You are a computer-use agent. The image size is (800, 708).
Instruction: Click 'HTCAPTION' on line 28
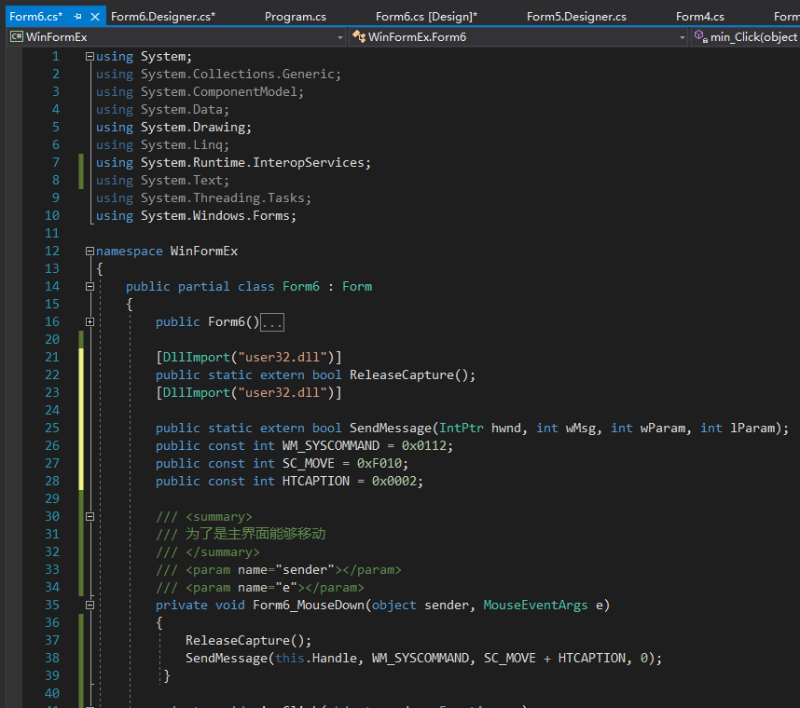(316, 482)
